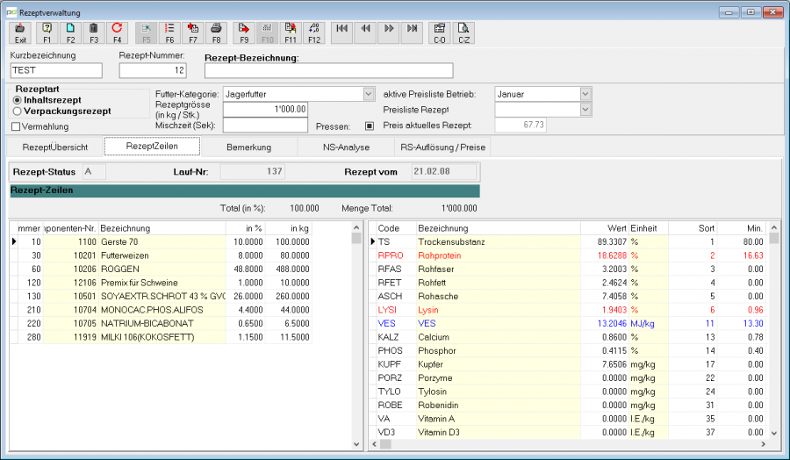Jump to first record navigation icon
This screenshot has height=460, width=790.
coord(341,33)
